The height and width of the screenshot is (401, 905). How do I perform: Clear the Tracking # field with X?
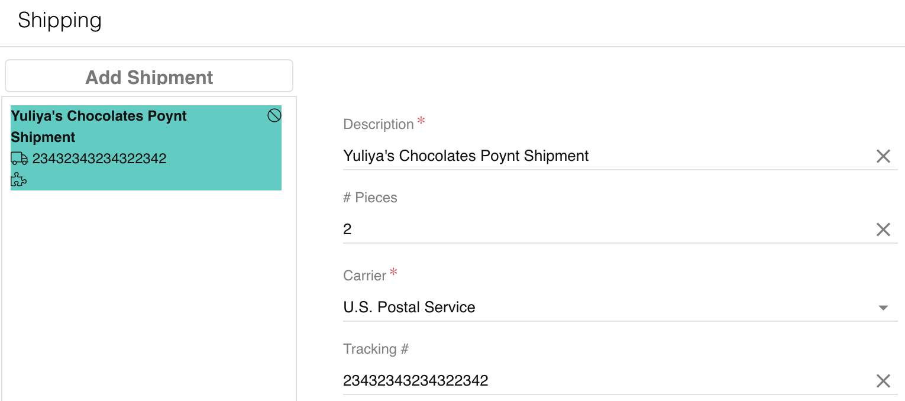(883, 381)
